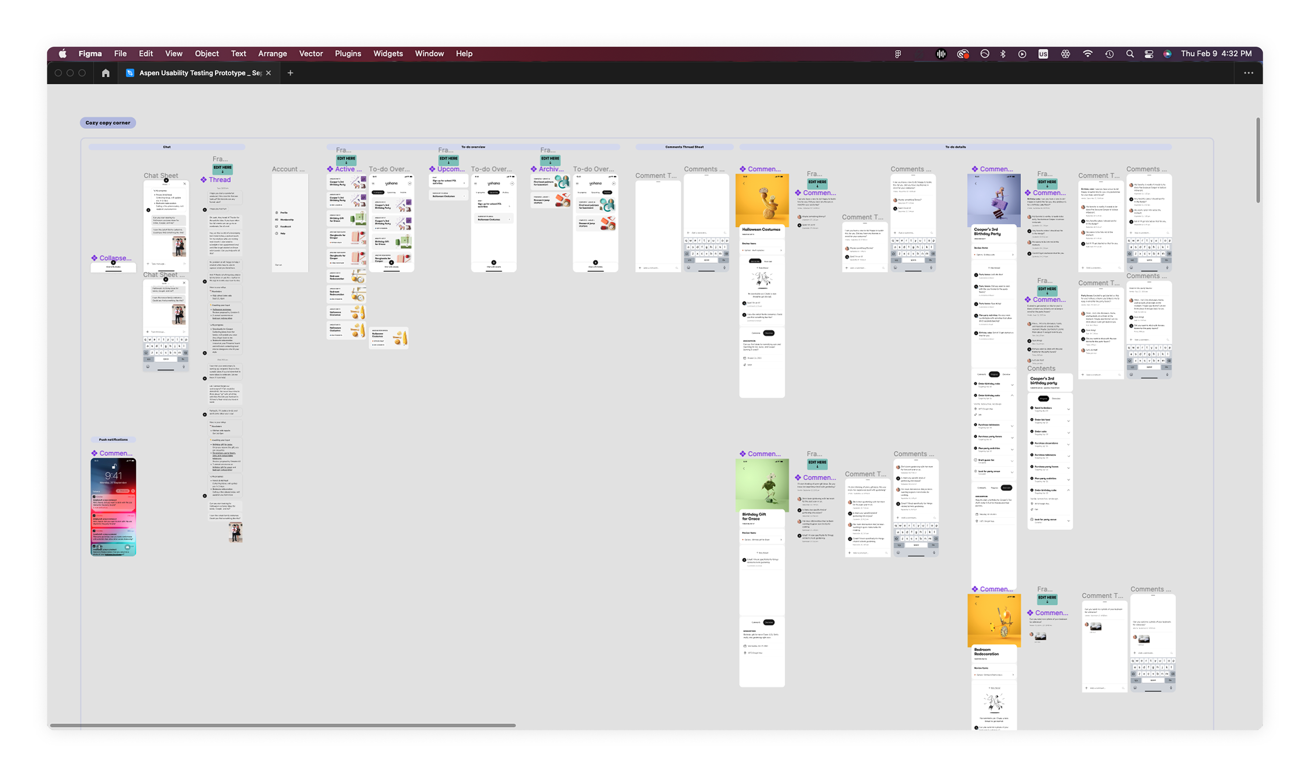Open the US input source menu
This screenshot has height=777, width=1310.
click(x=1043, y=54)
